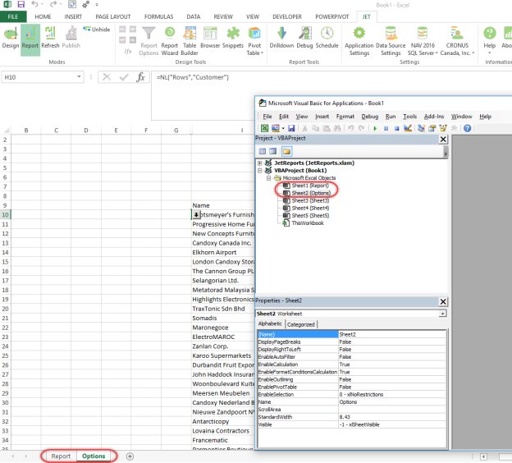Click the Drilldown report tool

coord(281,38)
